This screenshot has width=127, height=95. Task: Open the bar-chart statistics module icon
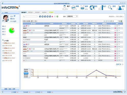(x=101, y=8)
